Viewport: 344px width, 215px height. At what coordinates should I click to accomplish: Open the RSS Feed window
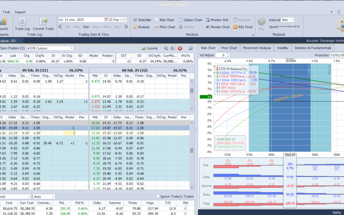click(243, 27)
